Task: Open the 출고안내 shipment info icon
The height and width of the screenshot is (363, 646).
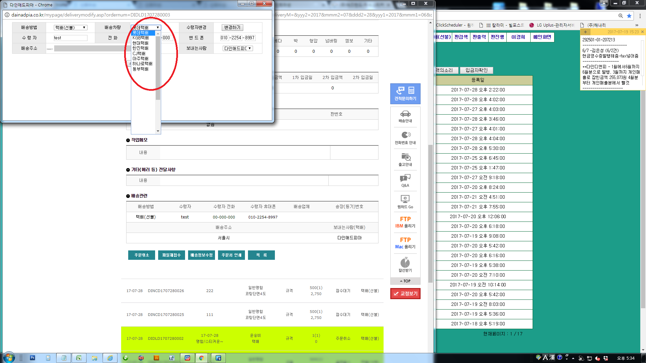Action: tap(405, 160)
